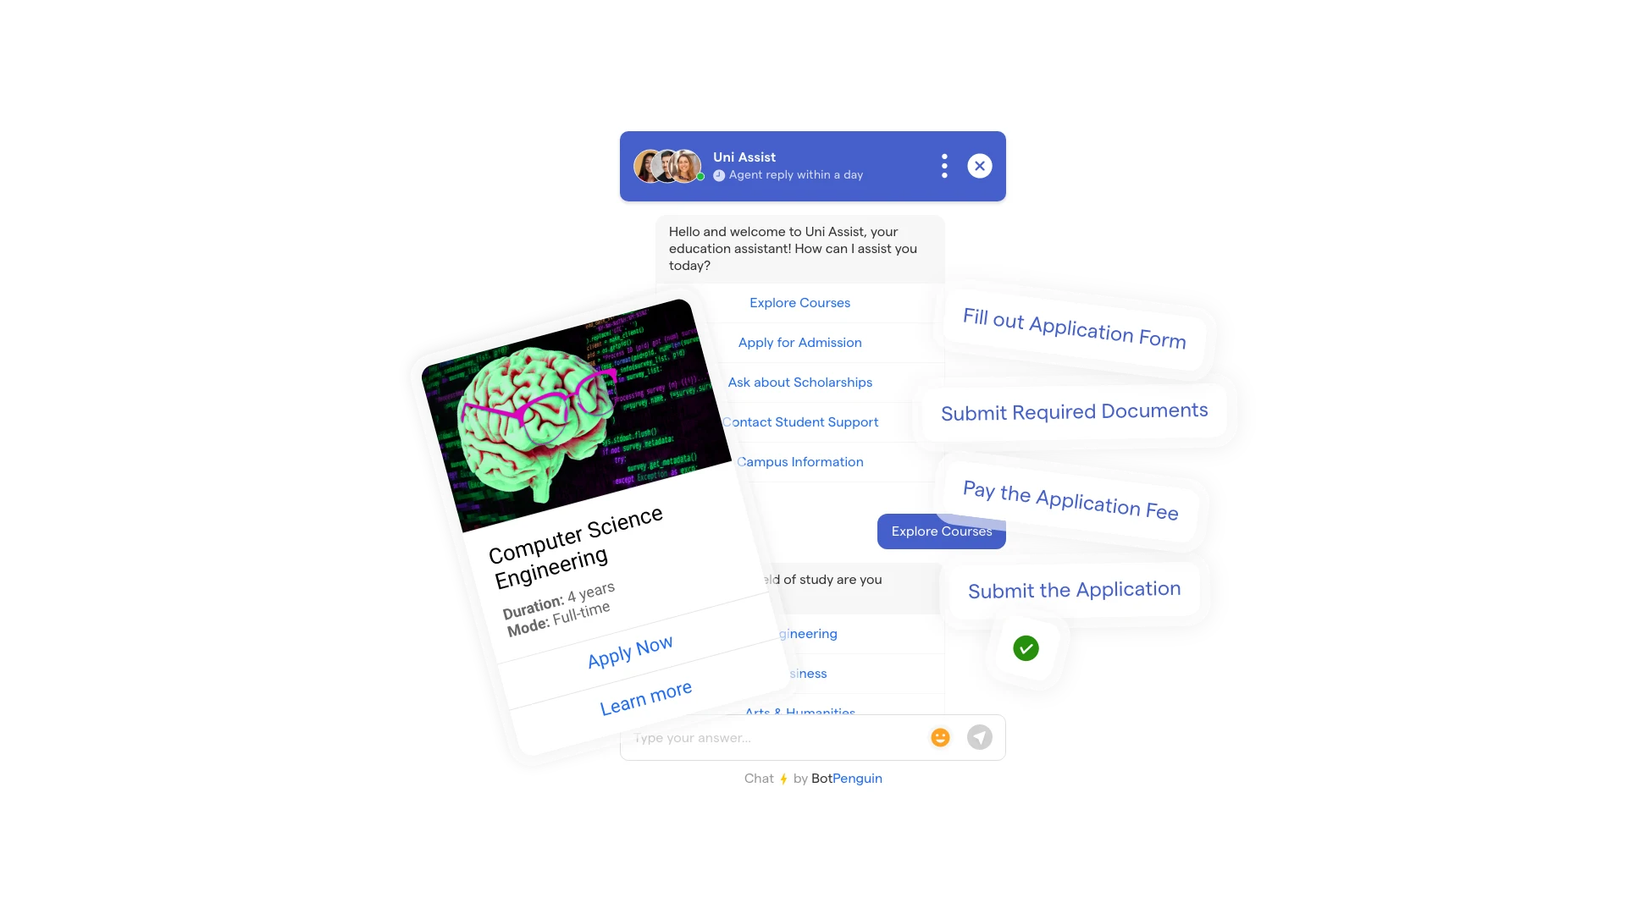1626x914 pixels.
Task: Click the send message arrow icon
Action: [x=981, y=738]
